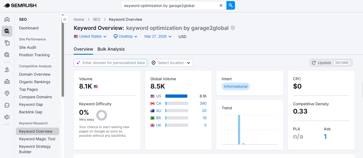Click the US volume bar in Global Volume
This screenshot has height=158, width=363.
(x=176, y=96)
